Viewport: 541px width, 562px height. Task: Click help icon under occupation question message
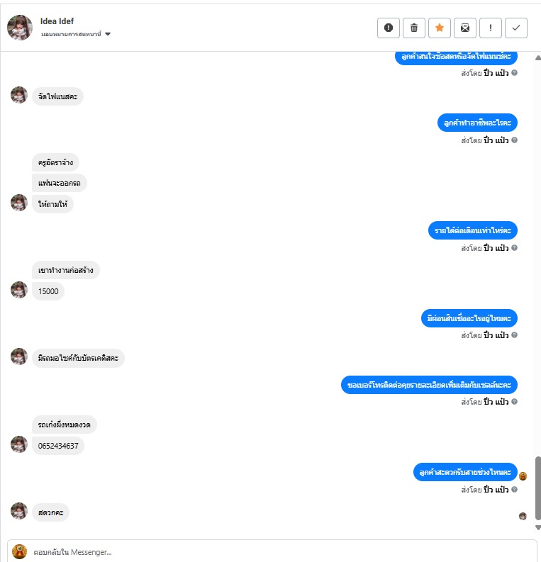pos(514,140)
